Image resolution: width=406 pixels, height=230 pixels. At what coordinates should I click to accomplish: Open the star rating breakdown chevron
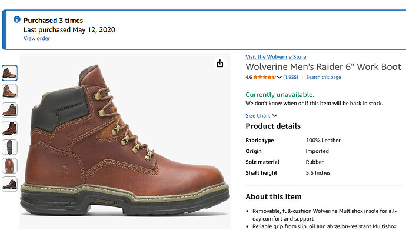(279, 77)
